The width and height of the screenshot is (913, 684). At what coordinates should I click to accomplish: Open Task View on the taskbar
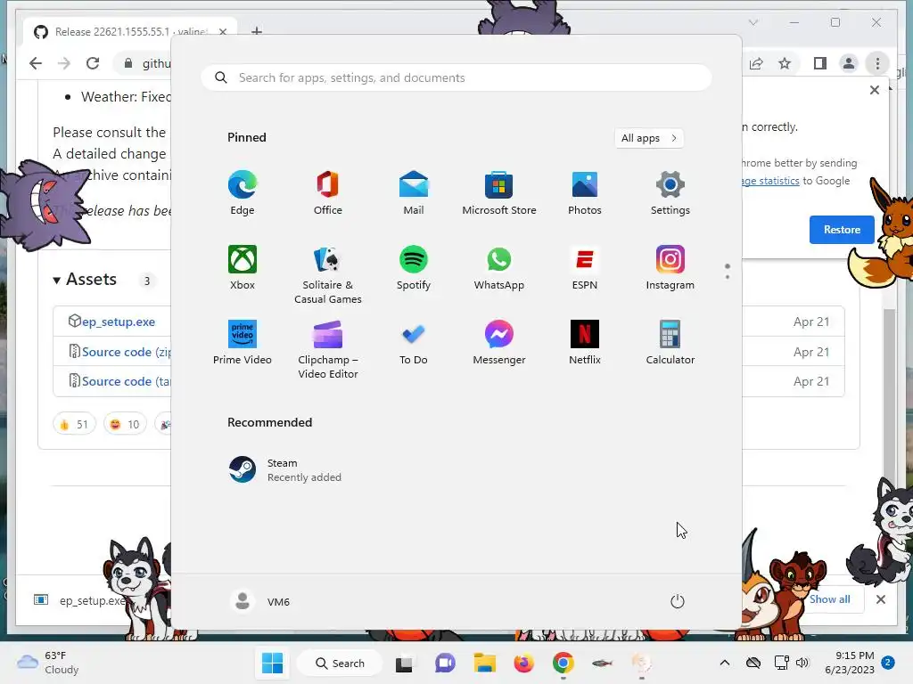(x=404, y=663)
